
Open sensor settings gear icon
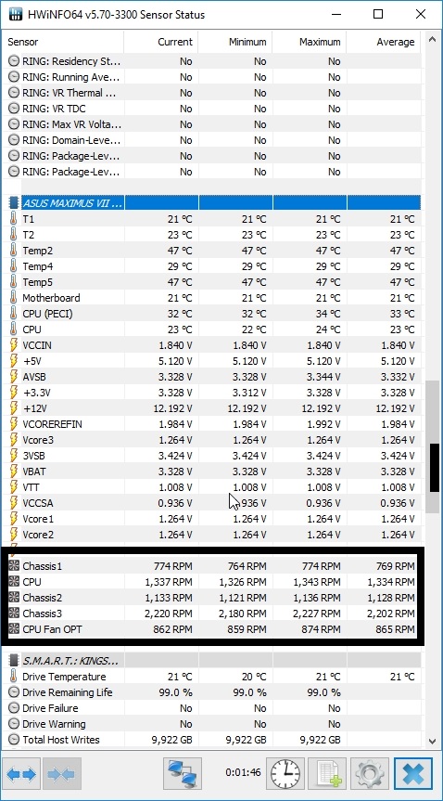370,774
